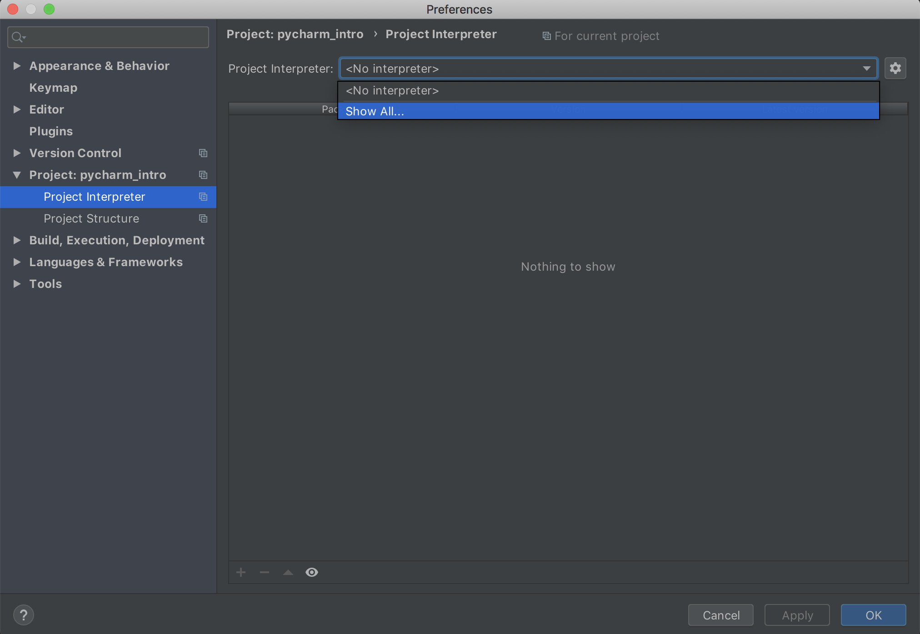Collapse the Project: pycharm_intro section
Image resolution: width=920 pixels, height=634 pixels.
point(17,175)
